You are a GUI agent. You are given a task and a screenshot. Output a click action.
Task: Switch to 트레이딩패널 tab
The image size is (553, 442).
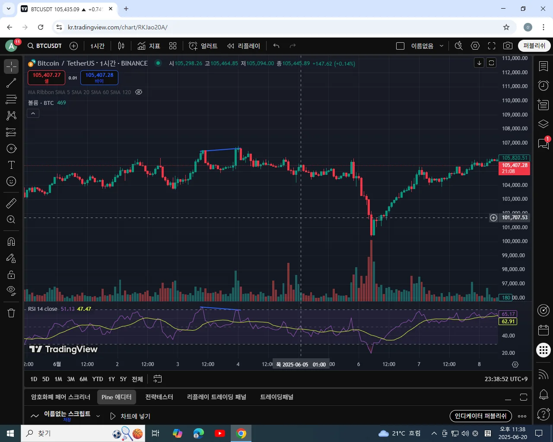[276, 397]
